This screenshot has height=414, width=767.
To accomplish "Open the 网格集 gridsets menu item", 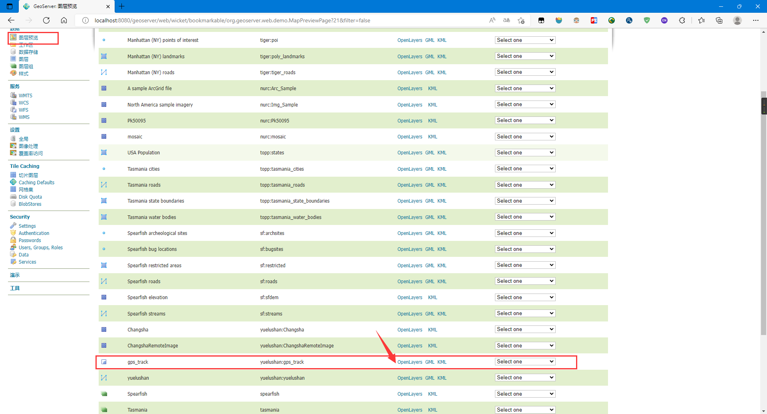I will tap(26, 189).
